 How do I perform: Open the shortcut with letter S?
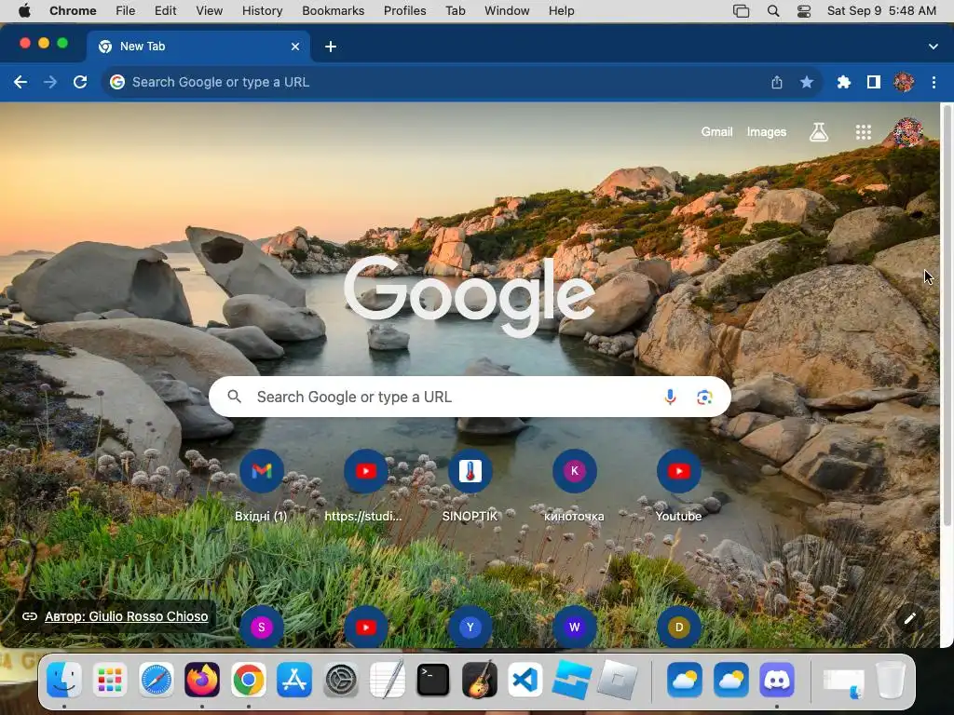(261, 627)
